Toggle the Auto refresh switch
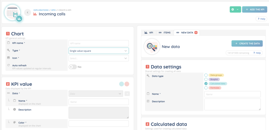Viewport: 269px width, 130px height. click(73, 67)
